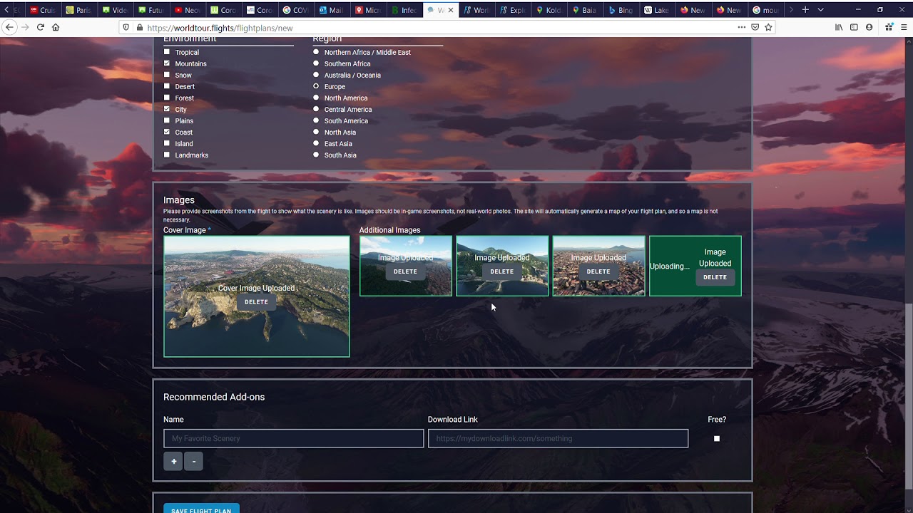Open the Firefox hamburger menu
The height and width of the screenshot is (513, 913).
[904, 27]
